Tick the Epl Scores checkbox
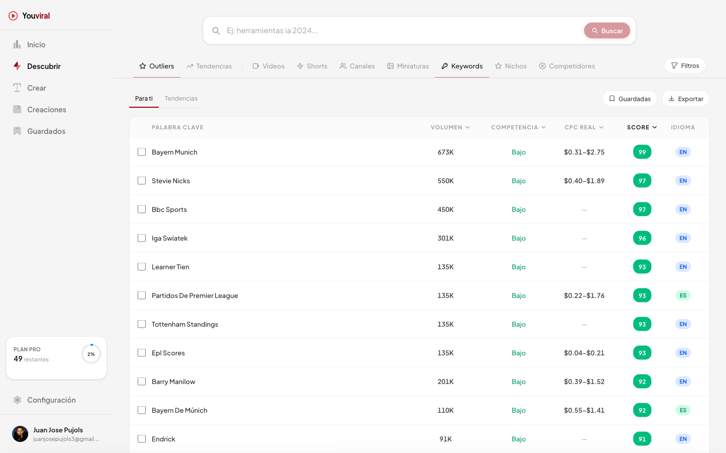The width and height of the screenshot is (726, 453). (x=142, y=353)
